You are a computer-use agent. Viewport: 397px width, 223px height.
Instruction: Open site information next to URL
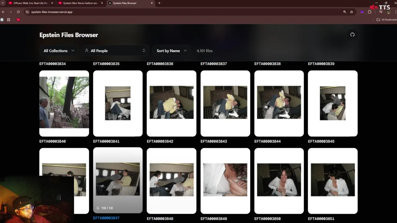pos(27,12)
